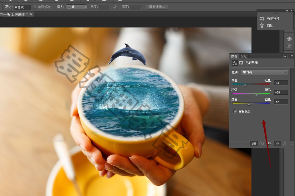Open the Properties panel flyout menu

(291, 56)
